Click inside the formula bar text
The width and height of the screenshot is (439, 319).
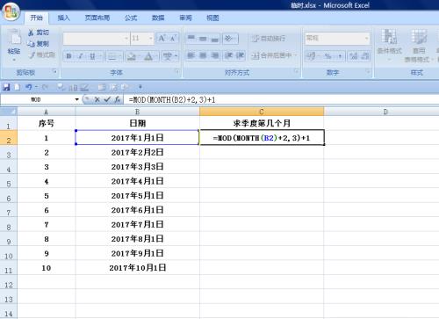[172, 100]
